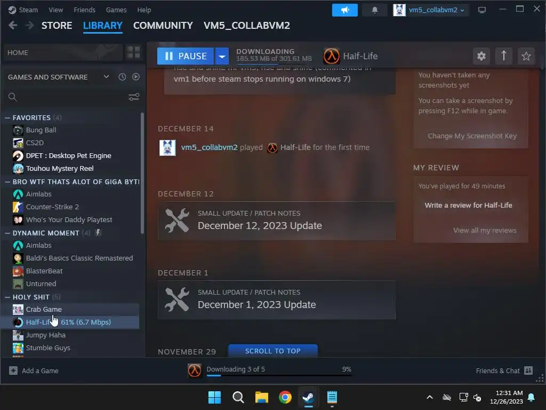
Task: Select Stumble Guys in library list
Action: pos(48,348)
